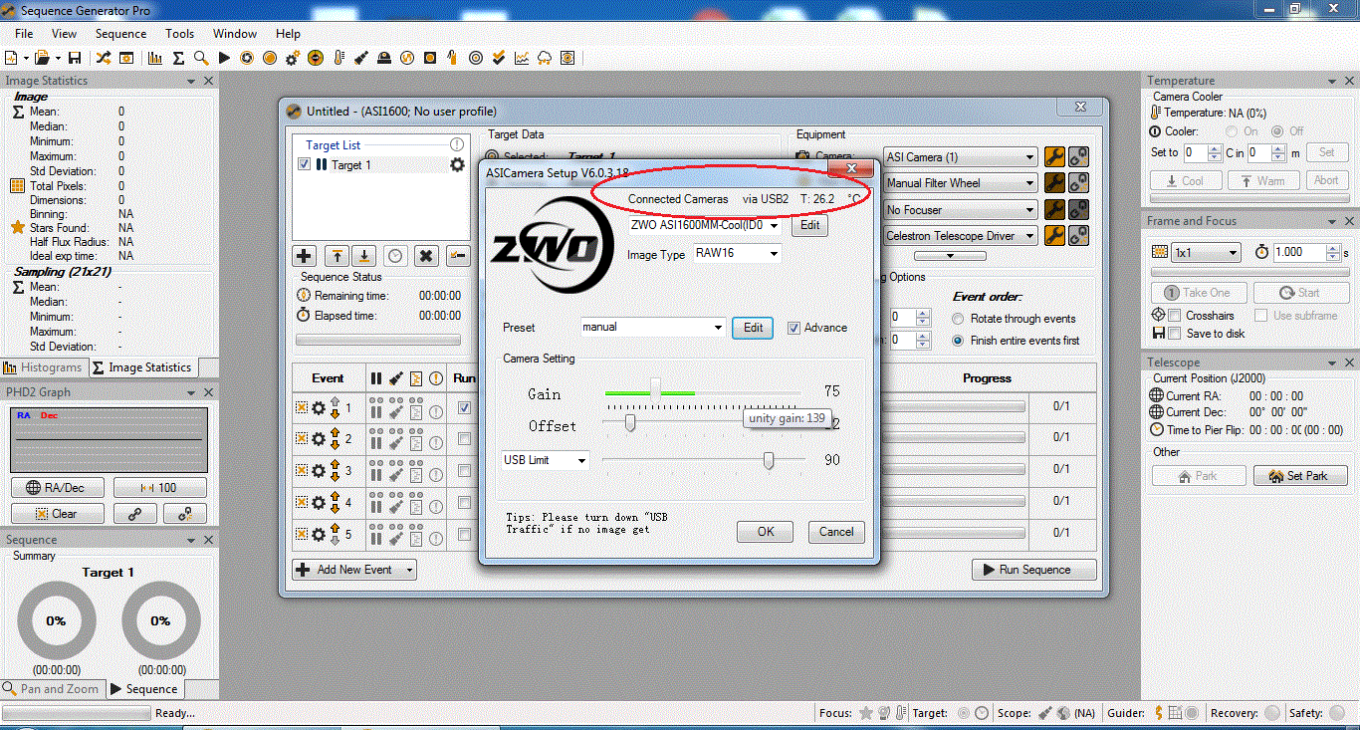Open the USB Limit dropdown
Viewport: 1360px width, 730px height.
[x=546, y=460]
